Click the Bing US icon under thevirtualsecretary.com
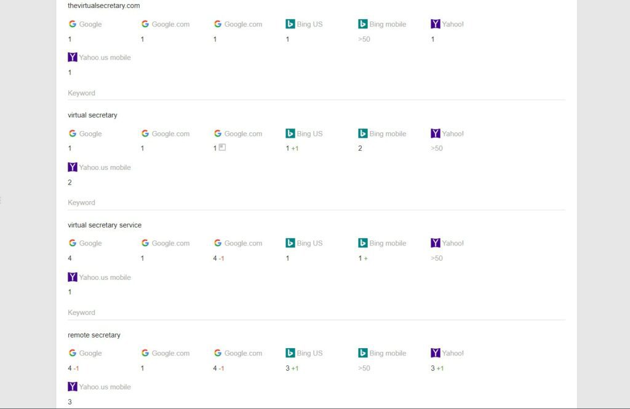 point(290,24)
